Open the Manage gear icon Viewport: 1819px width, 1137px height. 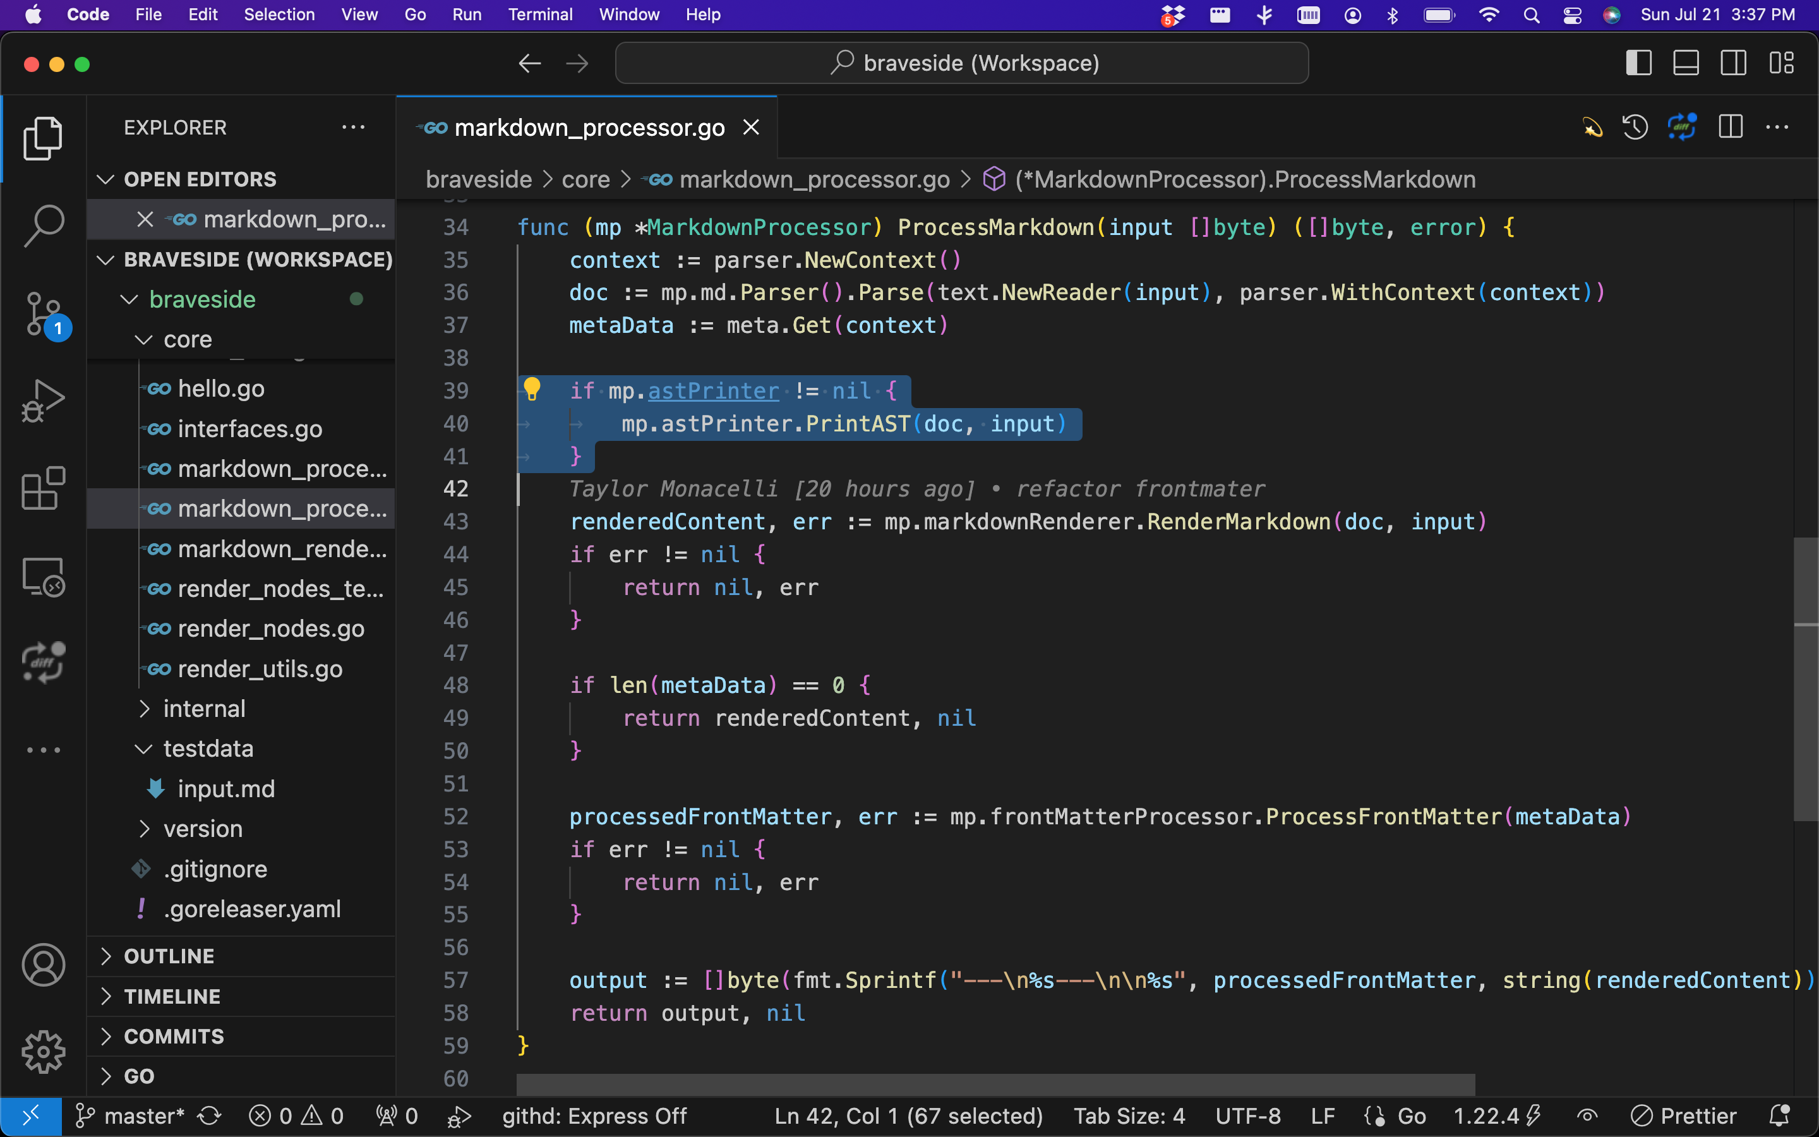(x=43, y=1050)
